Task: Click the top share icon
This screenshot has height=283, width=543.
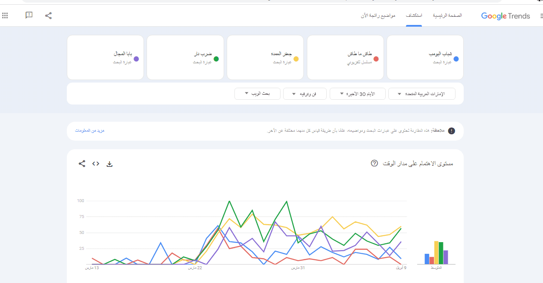Action: tap(48, 15)
